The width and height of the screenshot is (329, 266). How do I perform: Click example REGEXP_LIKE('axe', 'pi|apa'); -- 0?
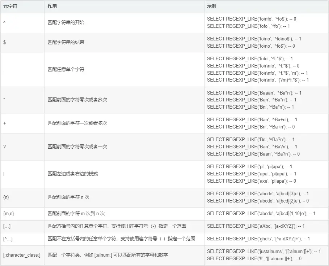point(252,181)
